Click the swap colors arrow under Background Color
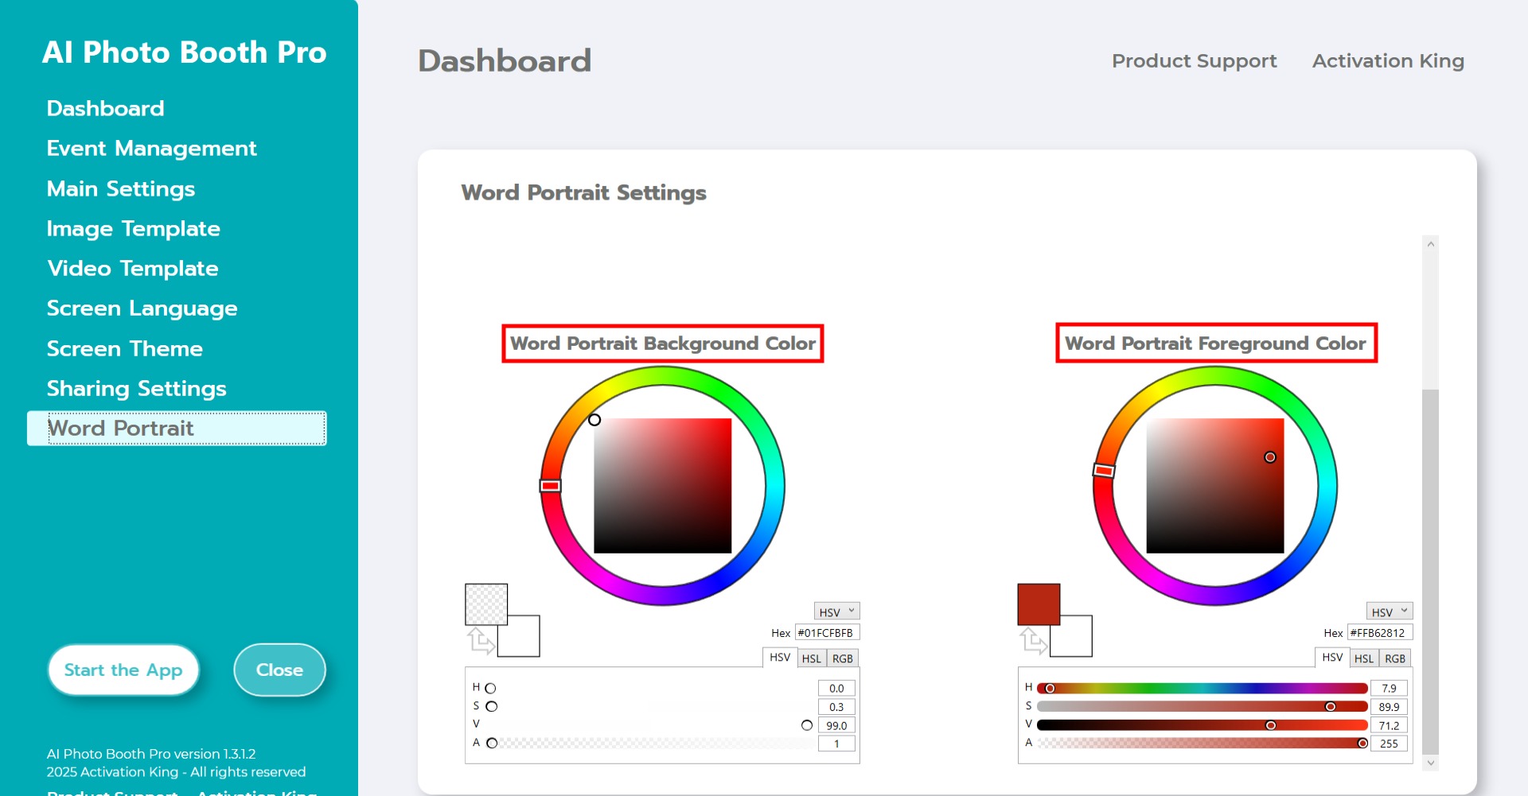This screenshot has width=1528, height=796. 480,640
